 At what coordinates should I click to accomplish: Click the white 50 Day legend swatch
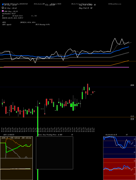click(x=3, y=8)
